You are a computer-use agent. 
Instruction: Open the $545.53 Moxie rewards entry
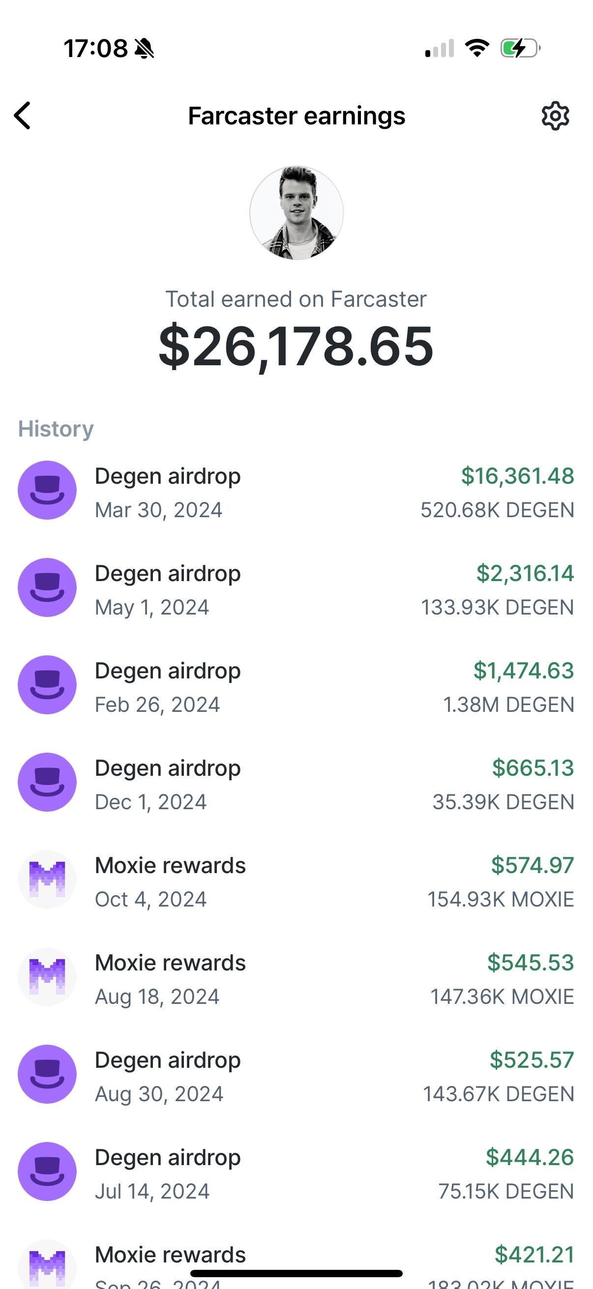(x=296, y=979)
